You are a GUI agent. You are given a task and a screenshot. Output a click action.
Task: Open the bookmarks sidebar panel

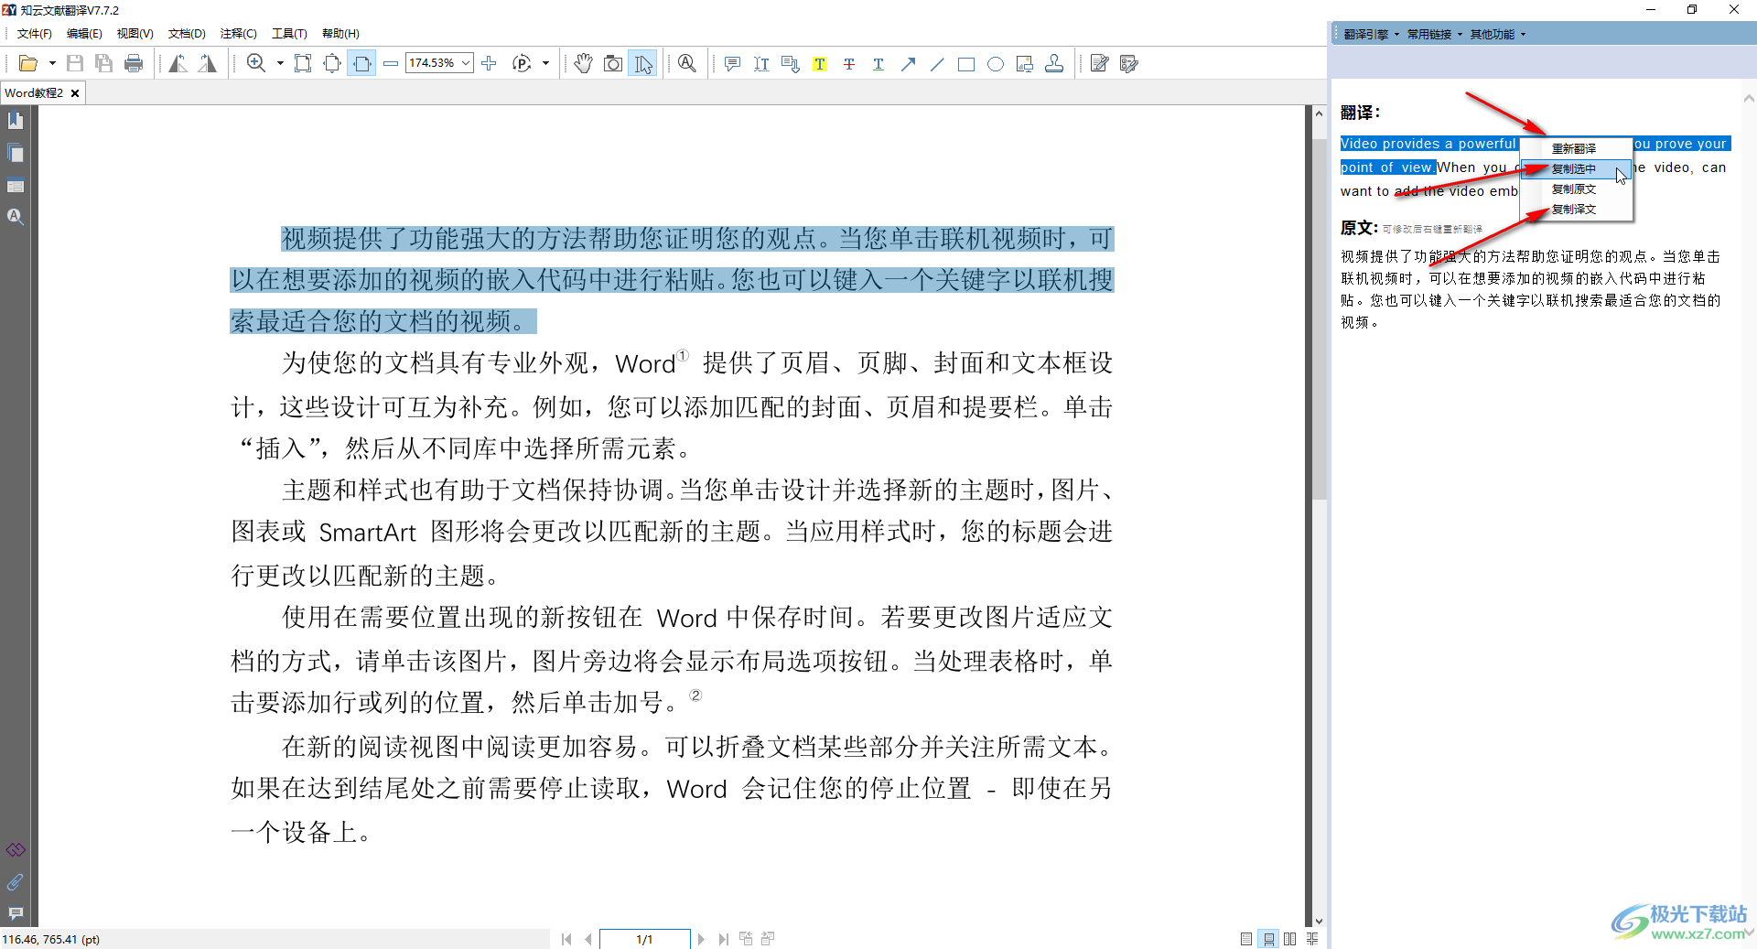click(x=16, y=120)
